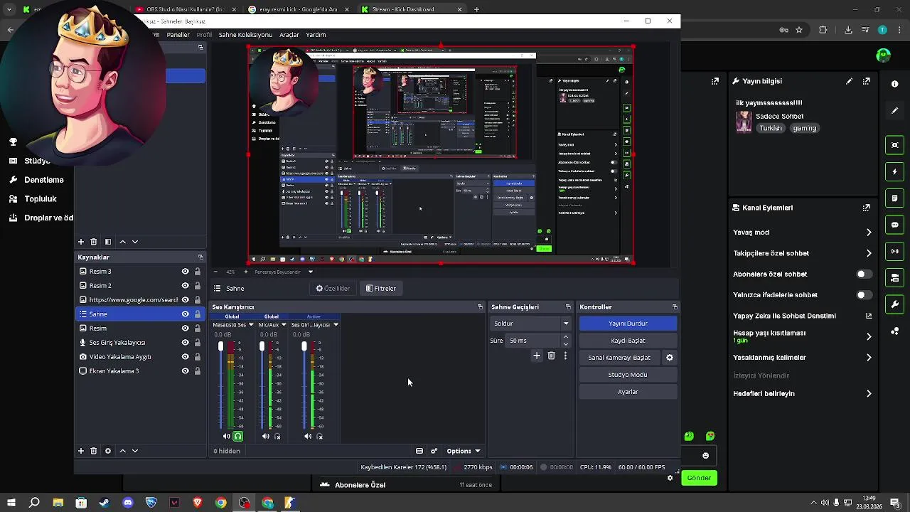Undock the Ses Karıştırıcı panel
910x512 pixels.
480,307
